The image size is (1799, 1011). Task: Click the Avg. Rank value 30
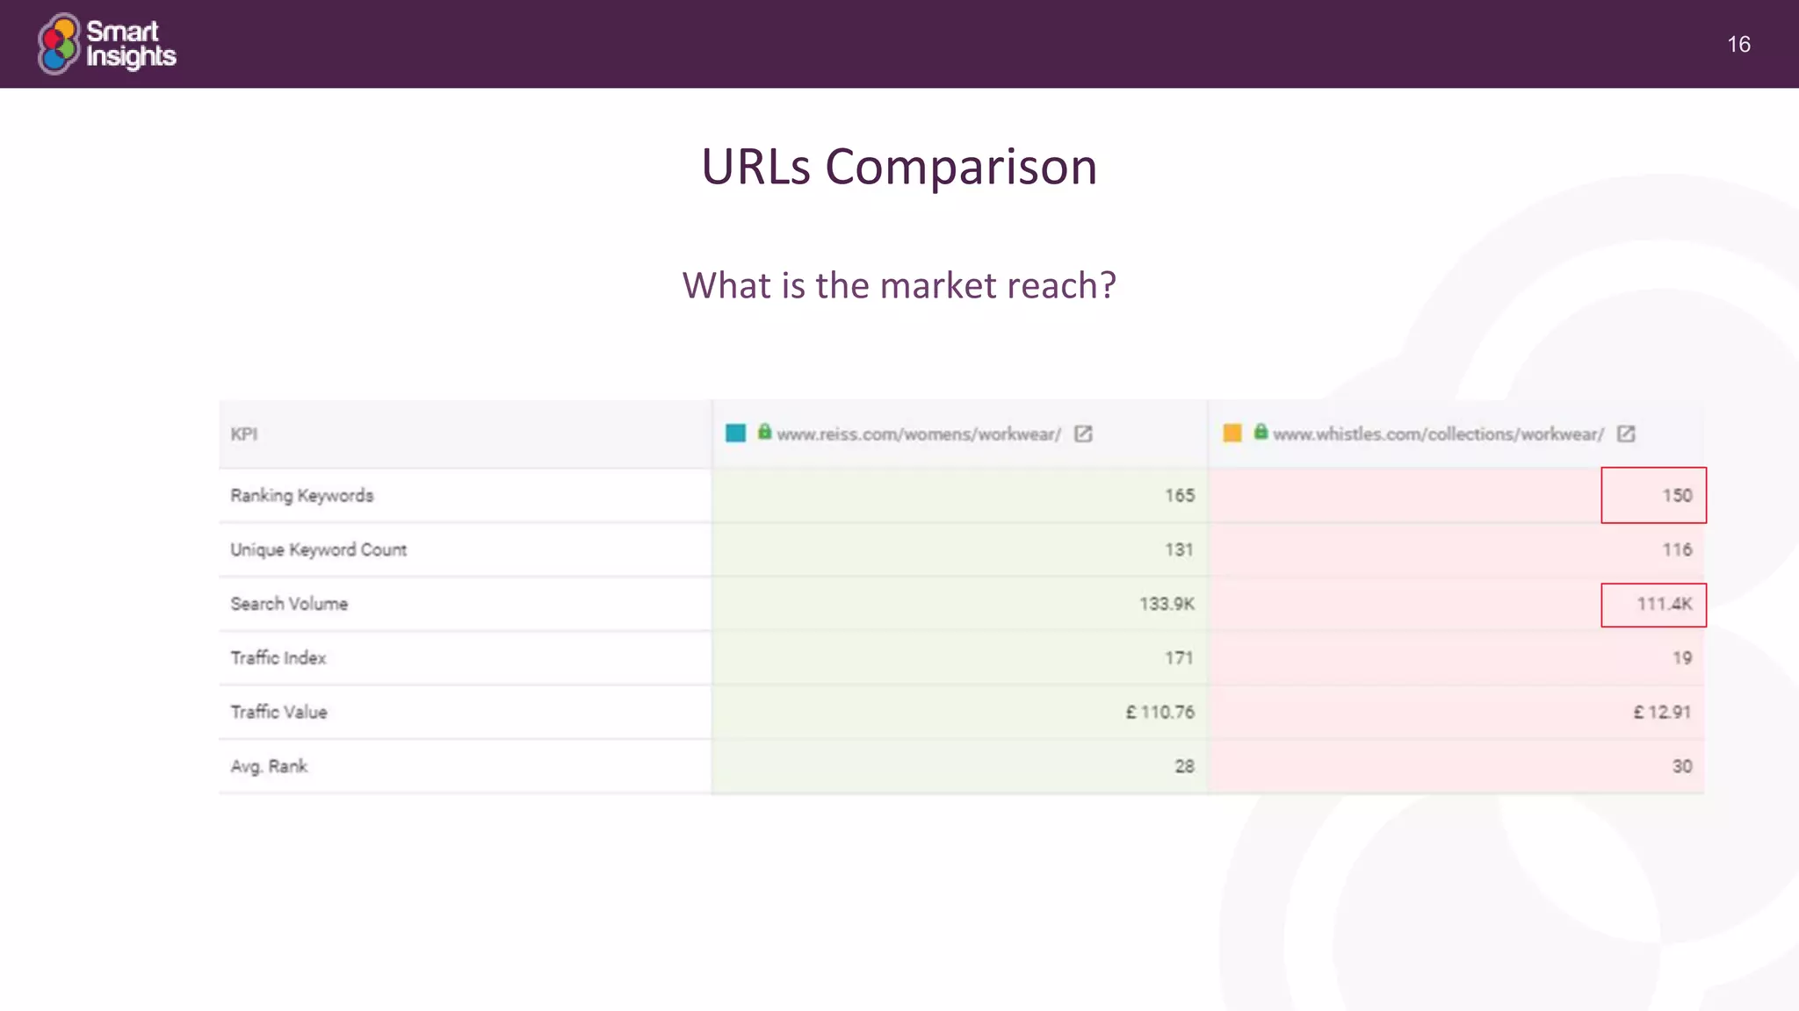1682,766
